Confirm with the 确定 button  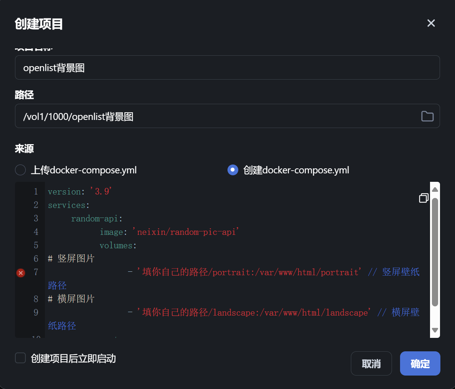pos(420,364)
